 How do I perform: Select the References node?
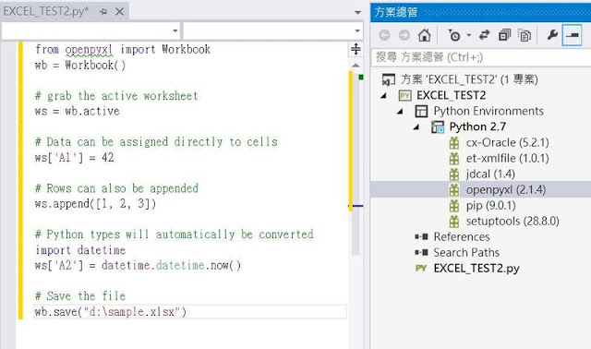(x=462, y=236)
